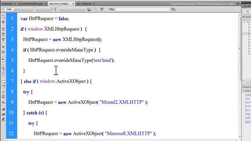Click the Apply Comment icon

(3, 82)
